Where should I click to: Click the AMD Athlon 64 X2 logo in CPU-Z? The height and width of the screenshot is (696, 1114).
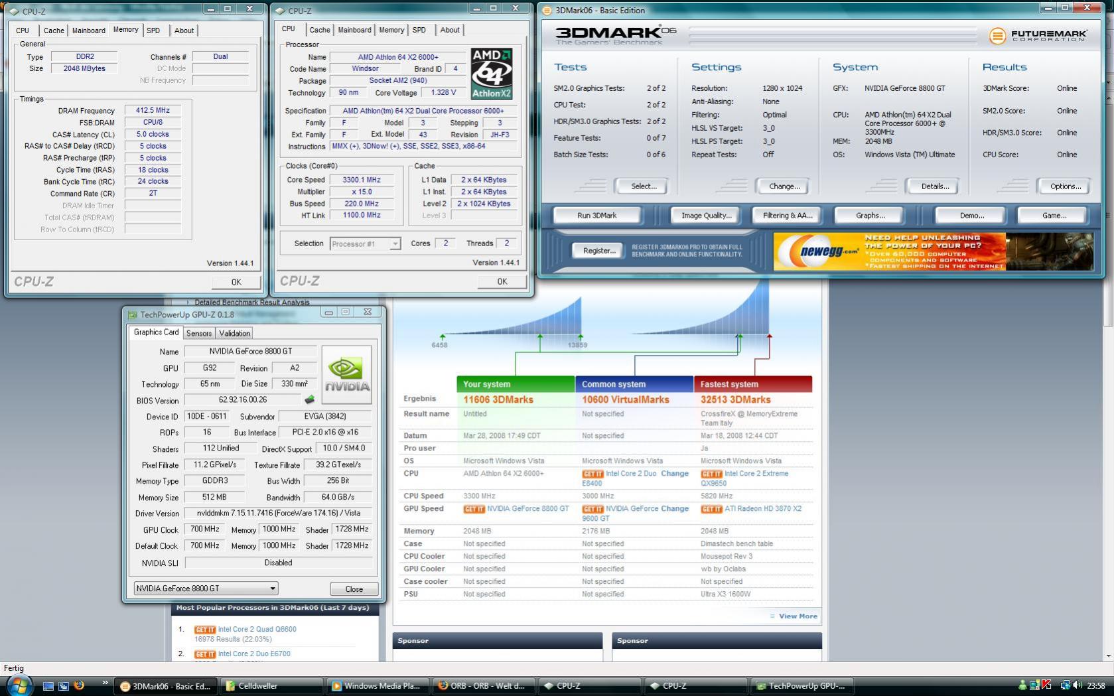(x=492, y=74)
